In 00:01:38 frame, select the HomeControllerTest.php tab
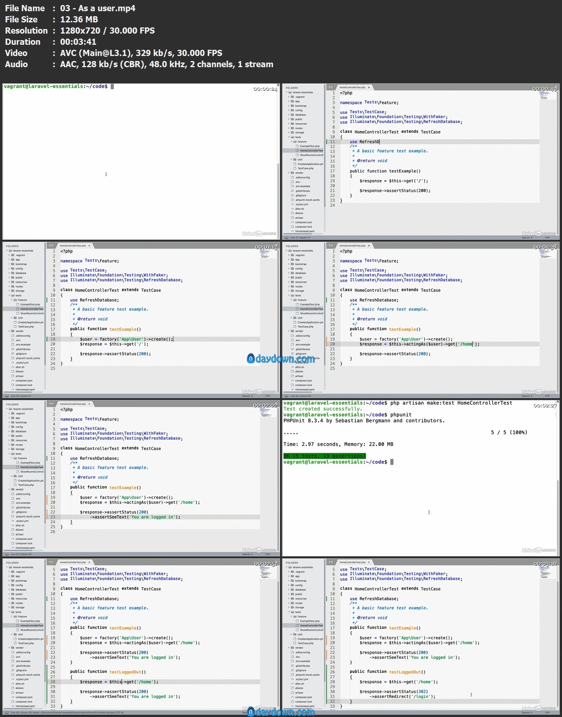The image size is (562, 717). click(x=354, y=246)
